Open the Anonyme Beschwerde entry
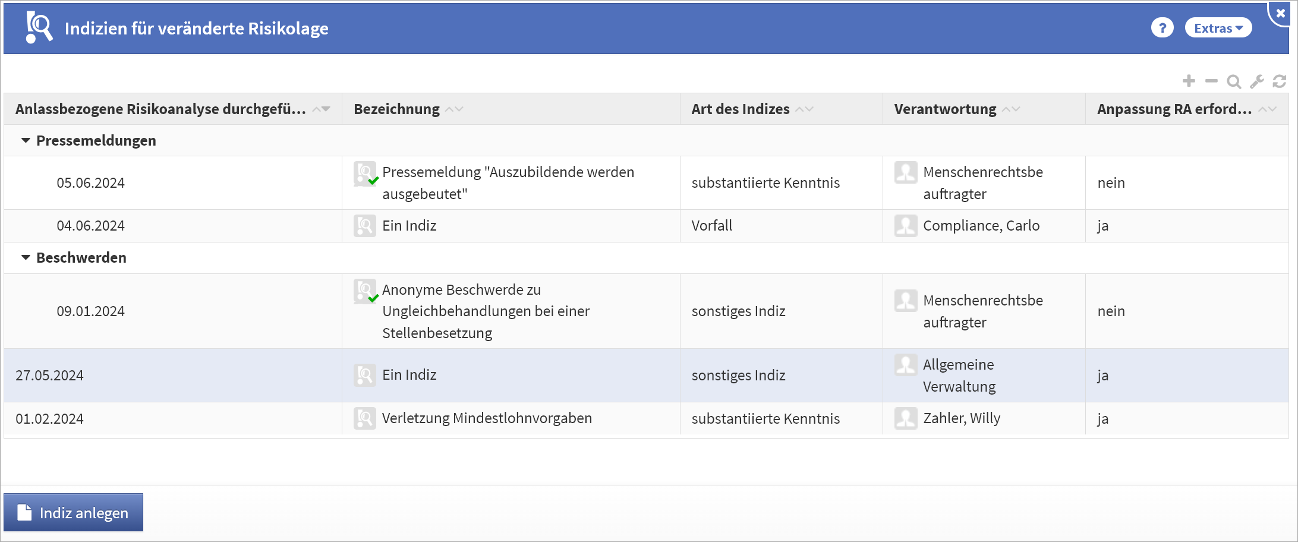This screenshot has height=542, width=1298. coord(461,290)
